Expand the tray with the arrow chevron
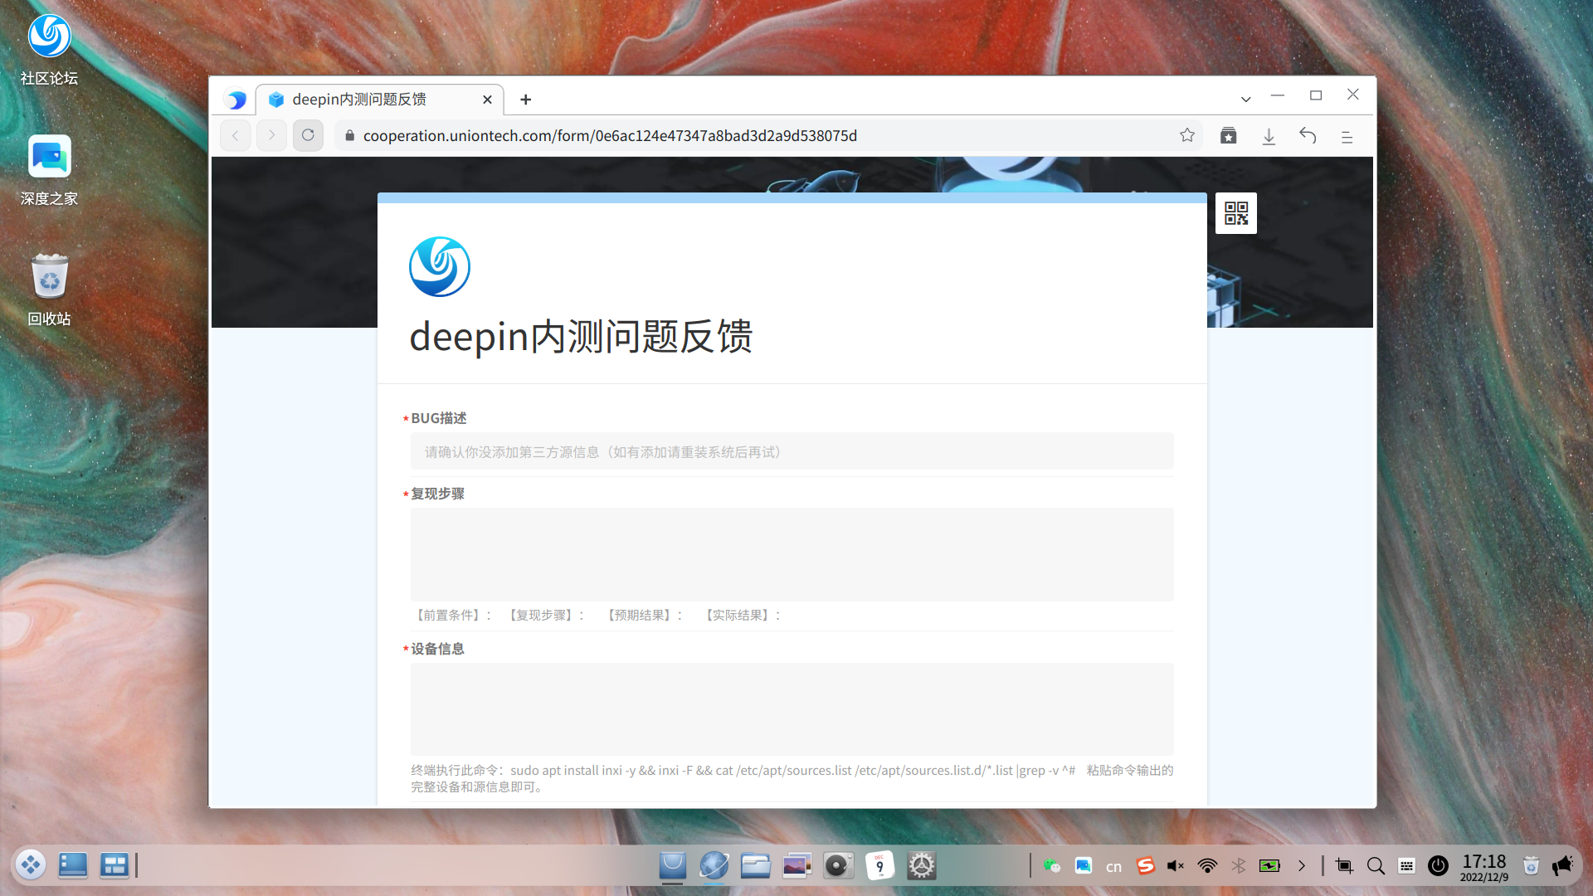The image size is (1593, 896). point(1301,866)
